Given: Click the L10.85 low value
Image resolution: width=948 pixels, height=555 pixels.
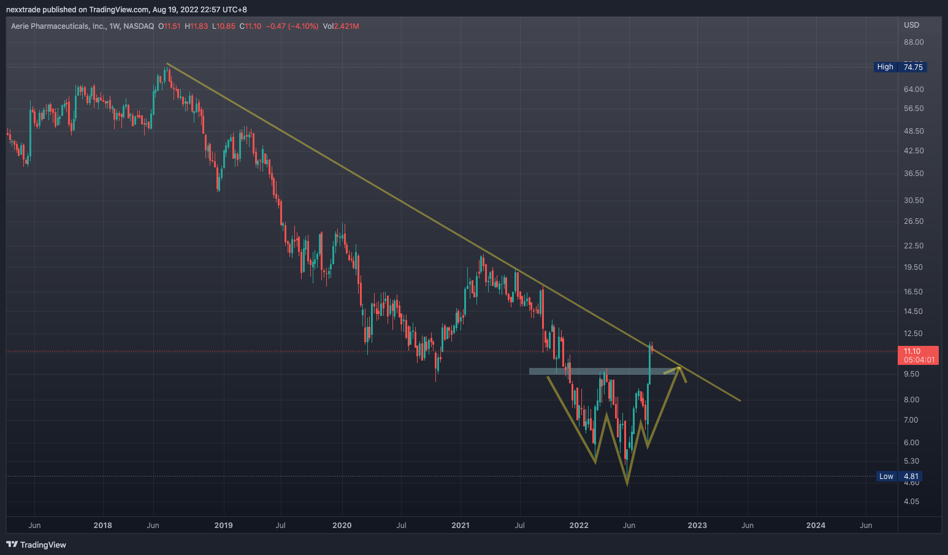Looking at the screenshot, I should point(224,26).
